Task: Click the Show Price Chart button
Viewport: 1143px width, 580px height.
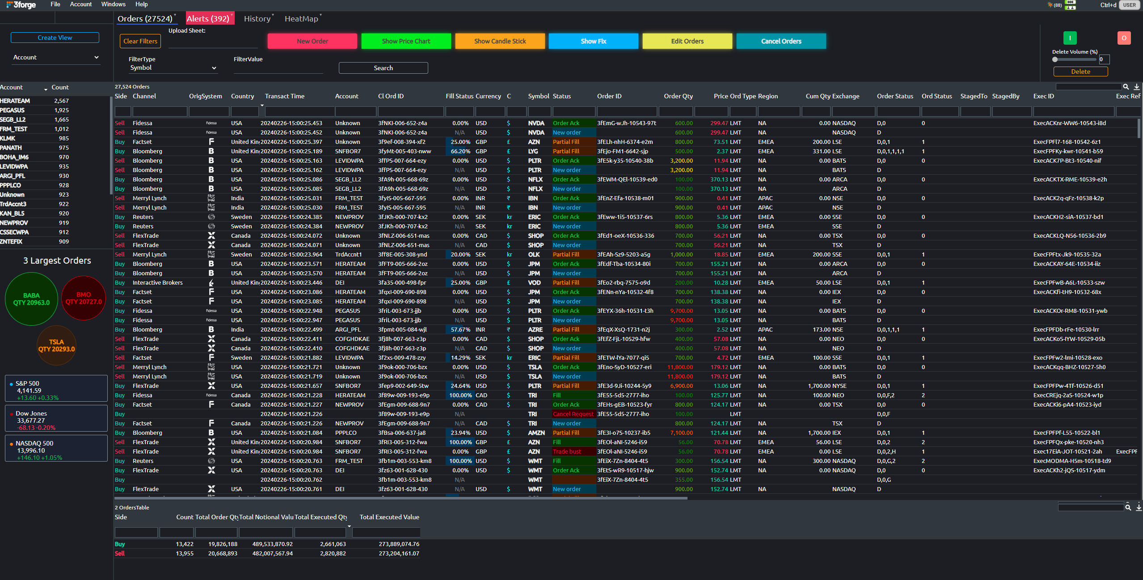Action: click(406, 41)
